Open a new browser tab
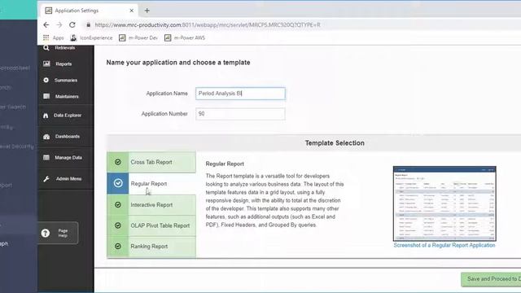 pyautogui.click(x=147, y=11)
